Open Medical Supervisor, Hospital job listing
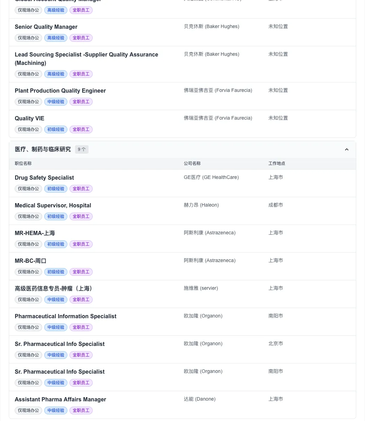Image resolution: width=365 pixels, height=421 pixels. tap(53, 205)
